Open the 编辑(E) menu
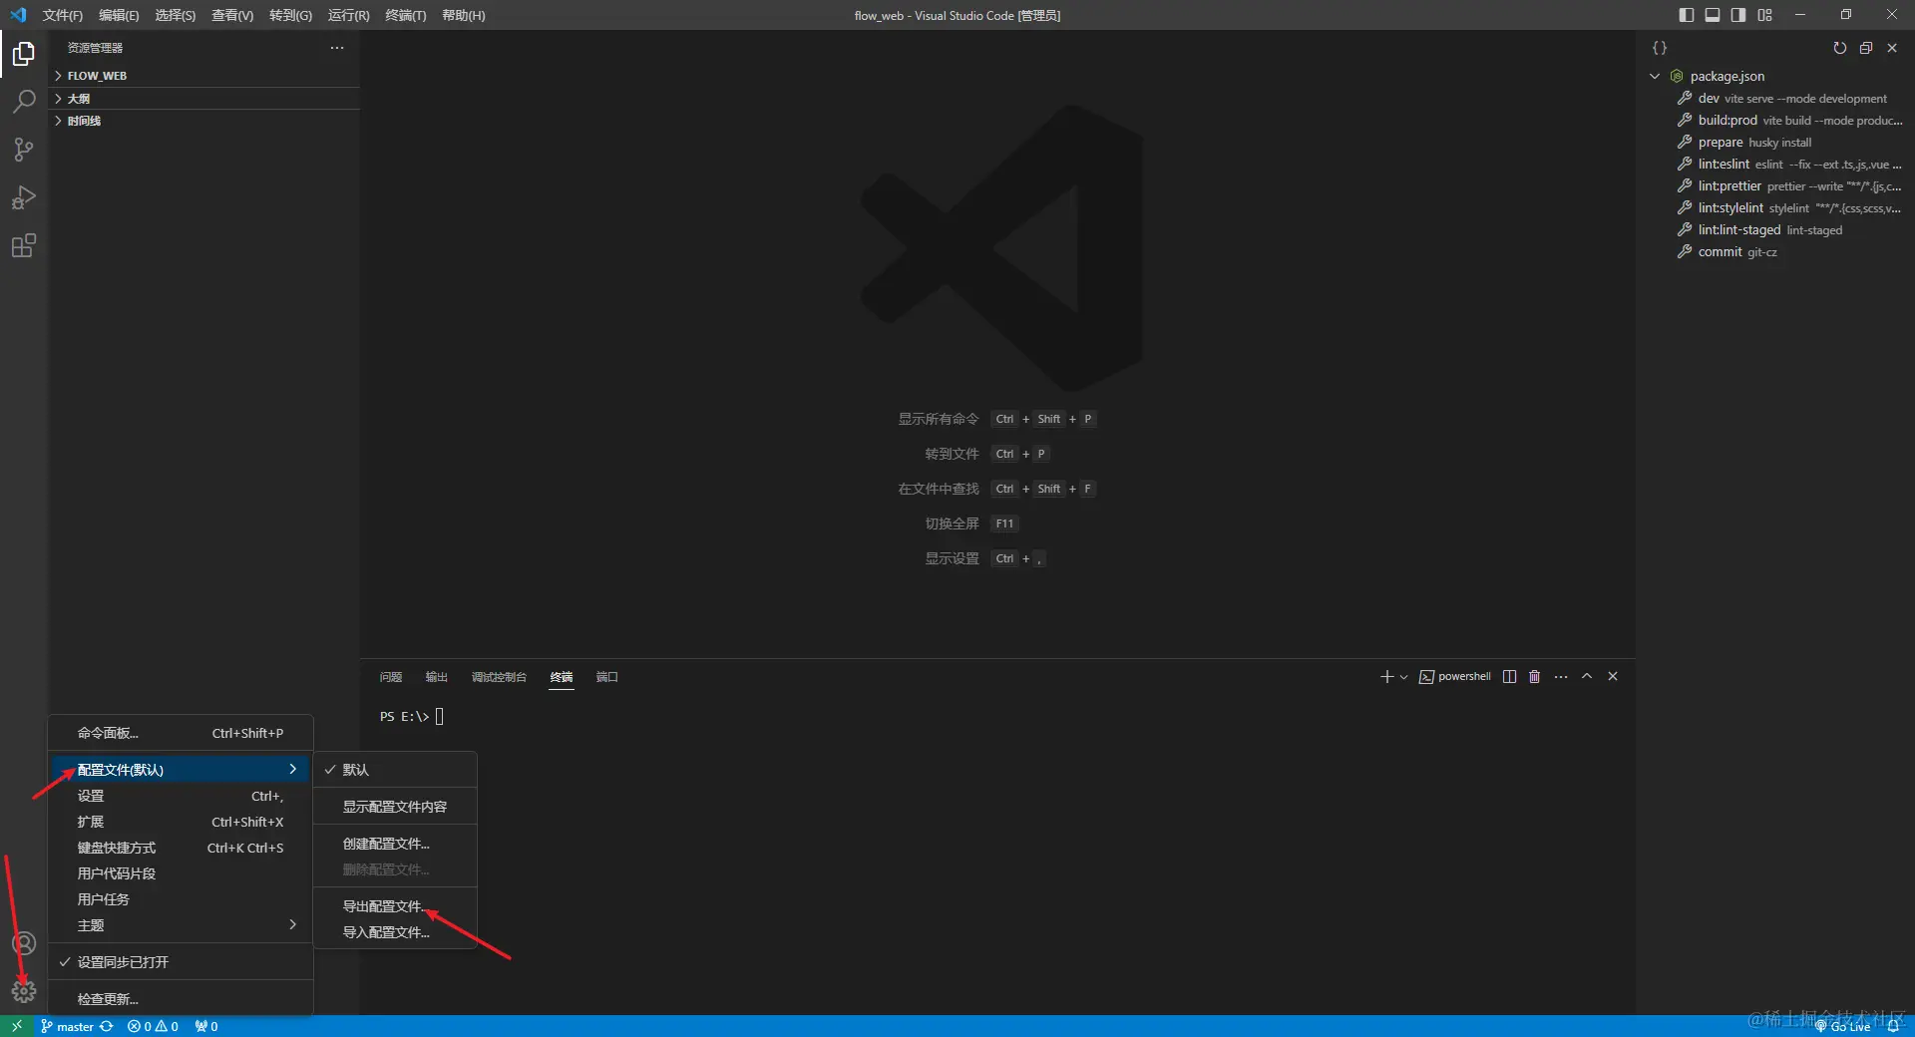 click(x=119, y=15)
